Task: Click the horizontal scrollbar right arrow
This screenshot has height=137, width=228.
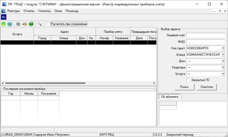Action: pyautogui.click(x=154, y=83)
